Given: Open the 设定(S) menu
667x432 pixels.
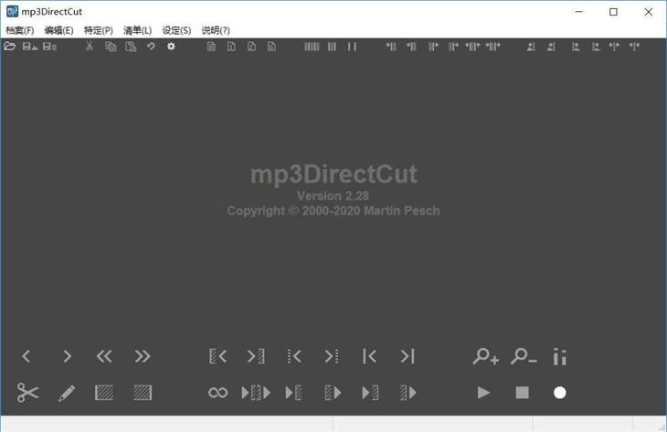Looking at the screenshot, I should pos(176,30).
